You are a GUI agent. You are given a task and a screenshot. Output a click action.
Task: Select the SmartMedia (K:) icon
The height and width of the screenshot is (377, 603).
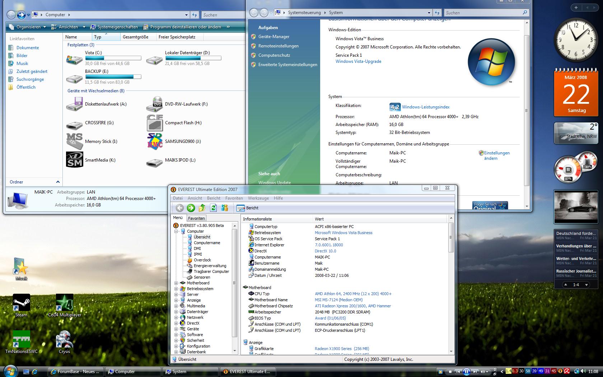74,160
